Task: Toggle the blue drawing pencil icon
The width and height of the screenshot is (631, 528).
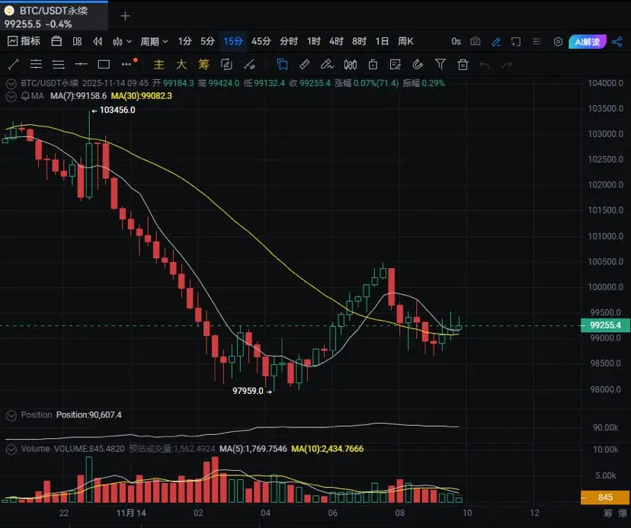Action: 496,41
